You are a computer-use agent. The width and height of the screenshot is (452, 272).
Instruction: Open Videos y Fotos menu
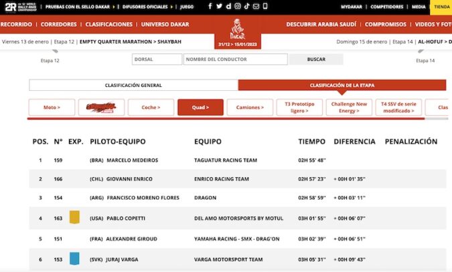pyautogui.click(x=433, y=25)
